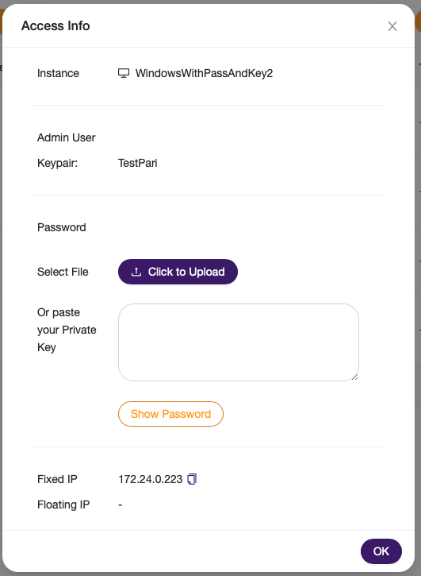Click the Access Info dialog title
The height and width of the screenshot is (576, 421).
(x=55, y=25)
